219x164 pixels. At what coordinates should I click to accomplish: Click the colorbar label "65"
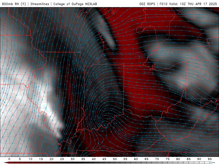pos(146,159)
